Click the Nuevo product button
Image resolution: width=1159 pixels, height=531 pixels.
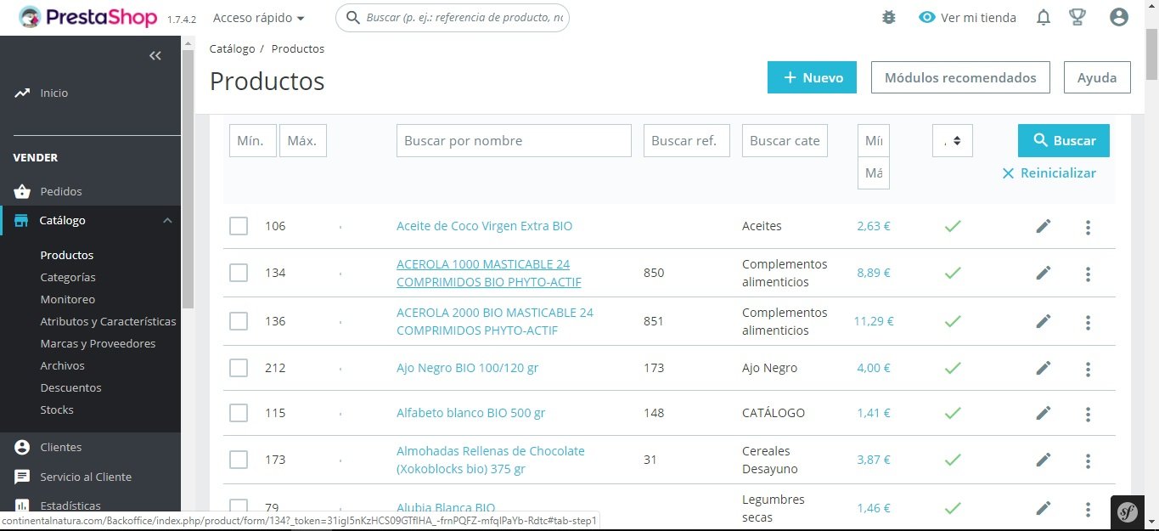pos(812,77)
